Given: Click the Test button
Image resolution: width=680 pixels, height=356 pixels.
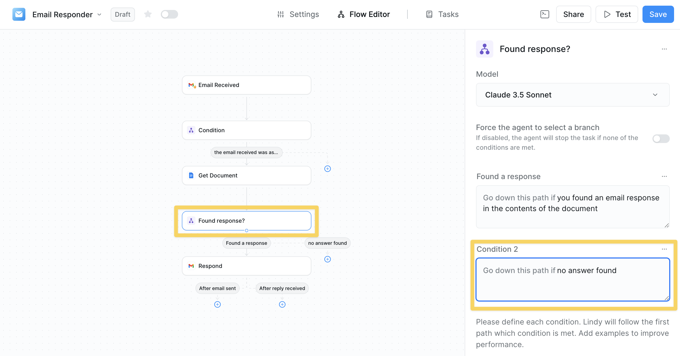Looking at the screenshot, I should pos(617,14).
